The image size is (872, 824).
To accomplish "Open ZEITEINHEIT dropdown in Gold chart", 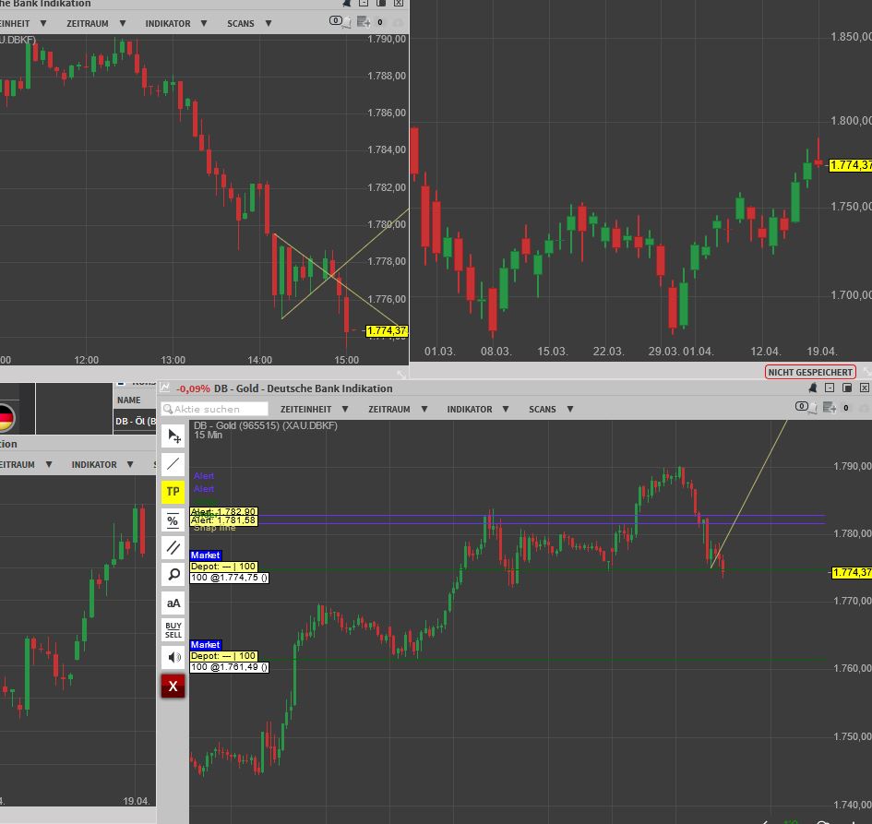I will click(315, 409).
